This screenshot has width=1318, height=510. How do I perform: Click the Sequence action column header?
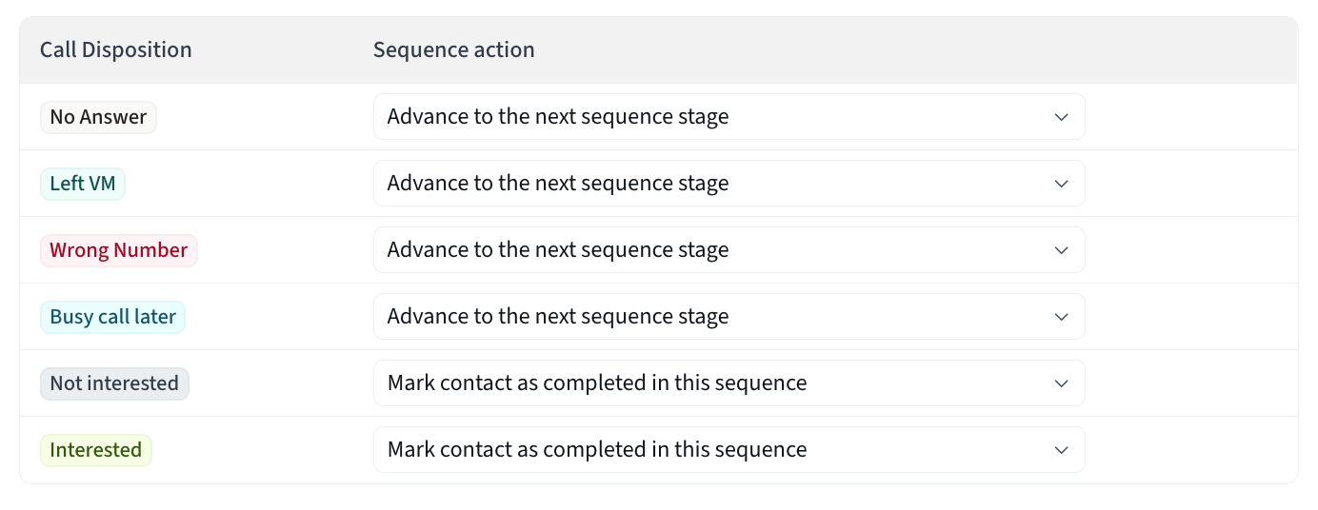pos(453,49)
